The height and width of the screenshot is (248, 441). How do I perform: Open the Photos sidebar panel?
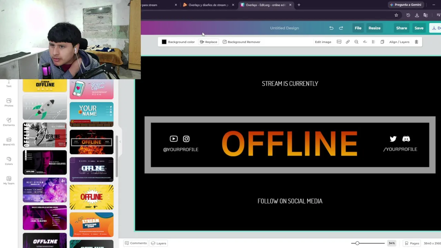(x=9, y=102)
